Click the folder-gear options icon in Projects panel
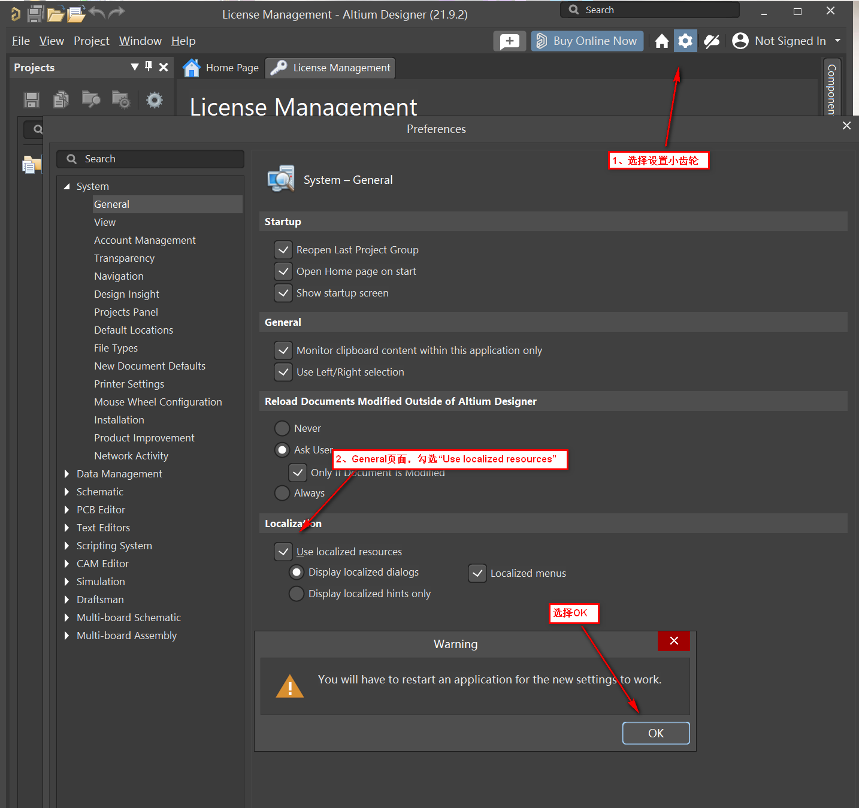 (121, 99)
